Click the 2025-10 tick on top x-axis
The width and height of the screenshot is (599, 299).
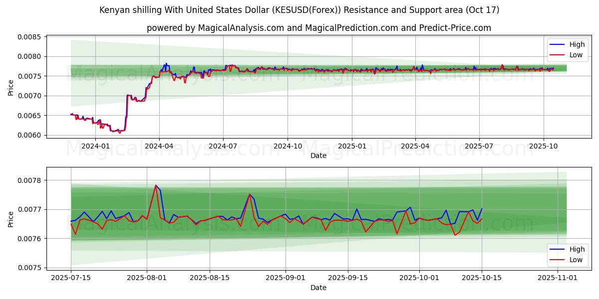pos(543,146)
